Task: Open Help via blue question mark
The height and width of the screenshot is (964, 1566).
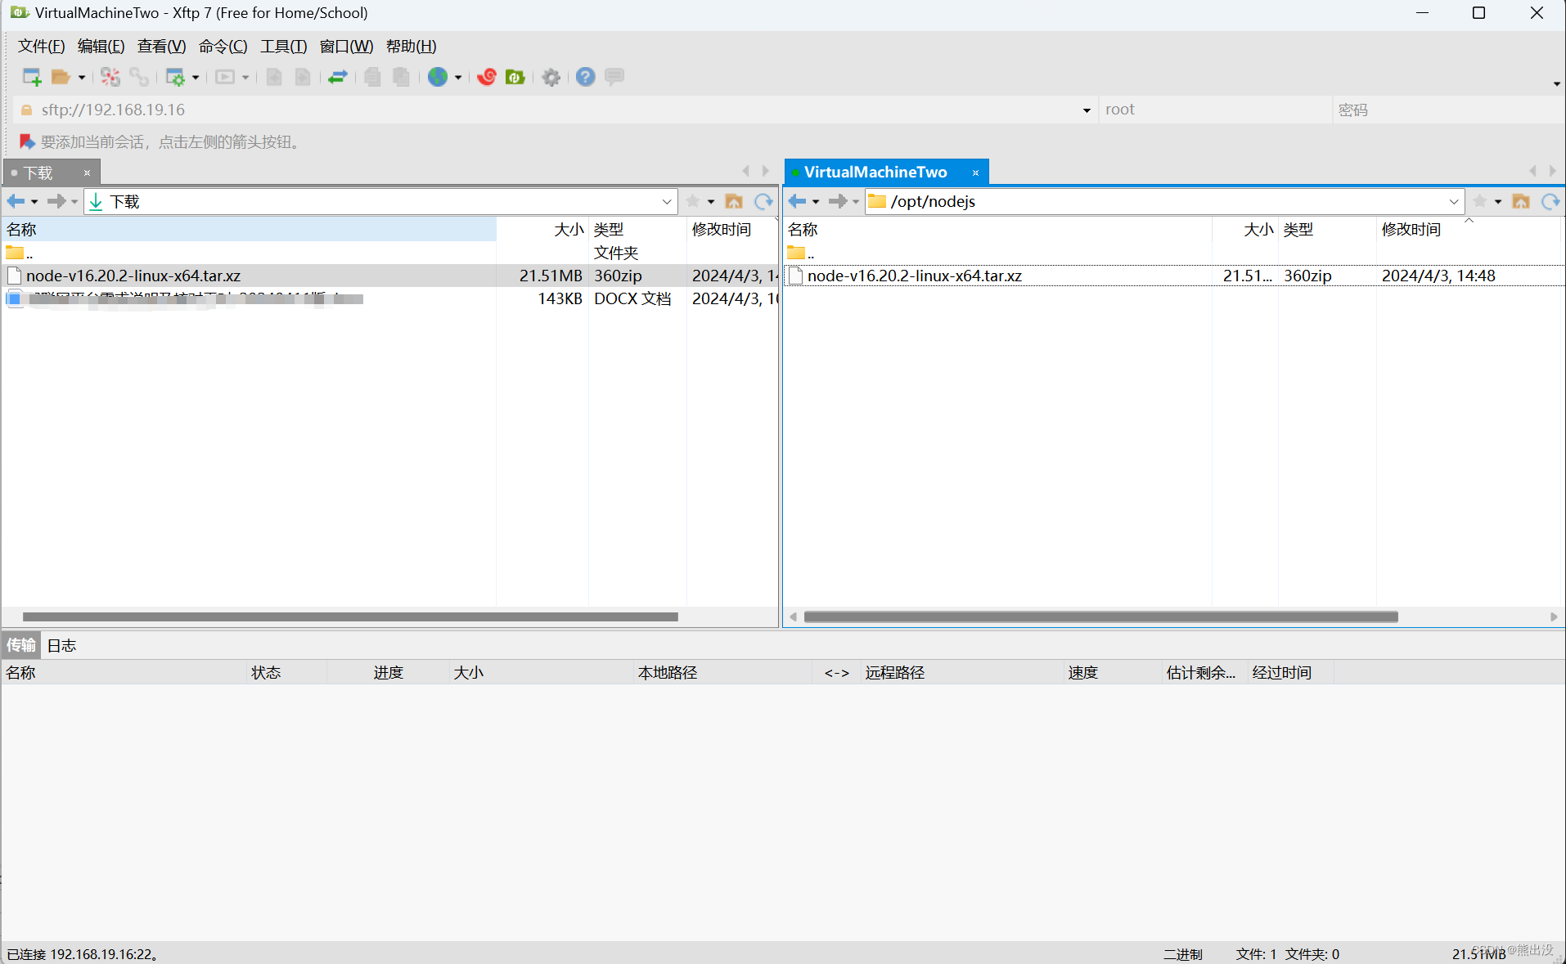Action: point(585,77)
